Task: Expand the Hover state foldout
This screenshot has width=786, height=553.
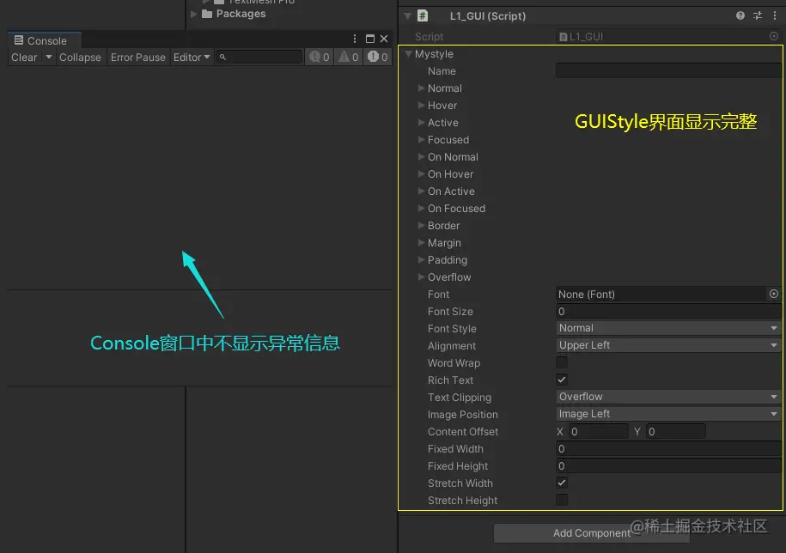Action: pos(421,105)
